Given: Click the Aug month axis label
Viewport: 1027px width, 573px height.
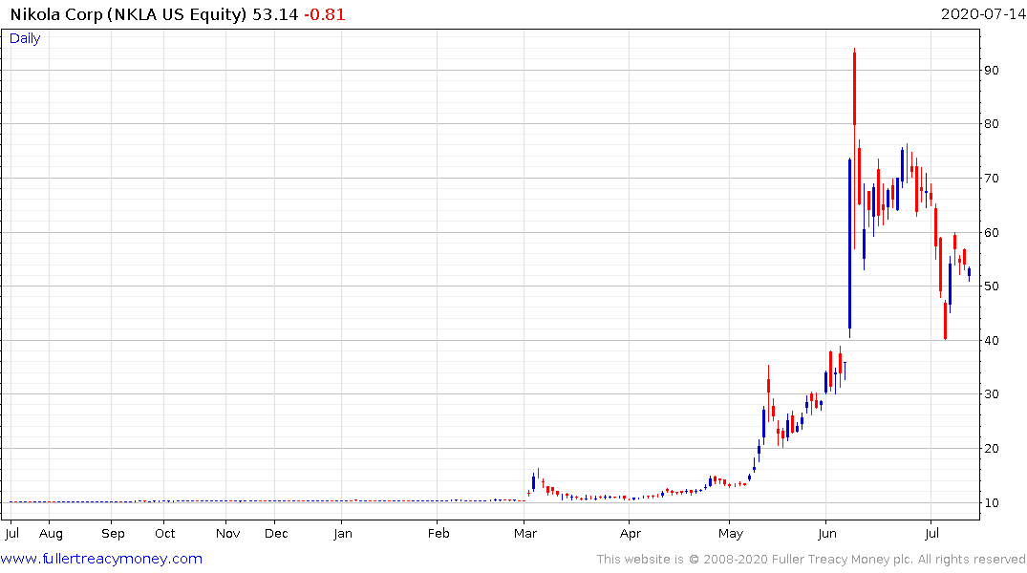Looking at the screenshot, I should click(x=51, y=534).
